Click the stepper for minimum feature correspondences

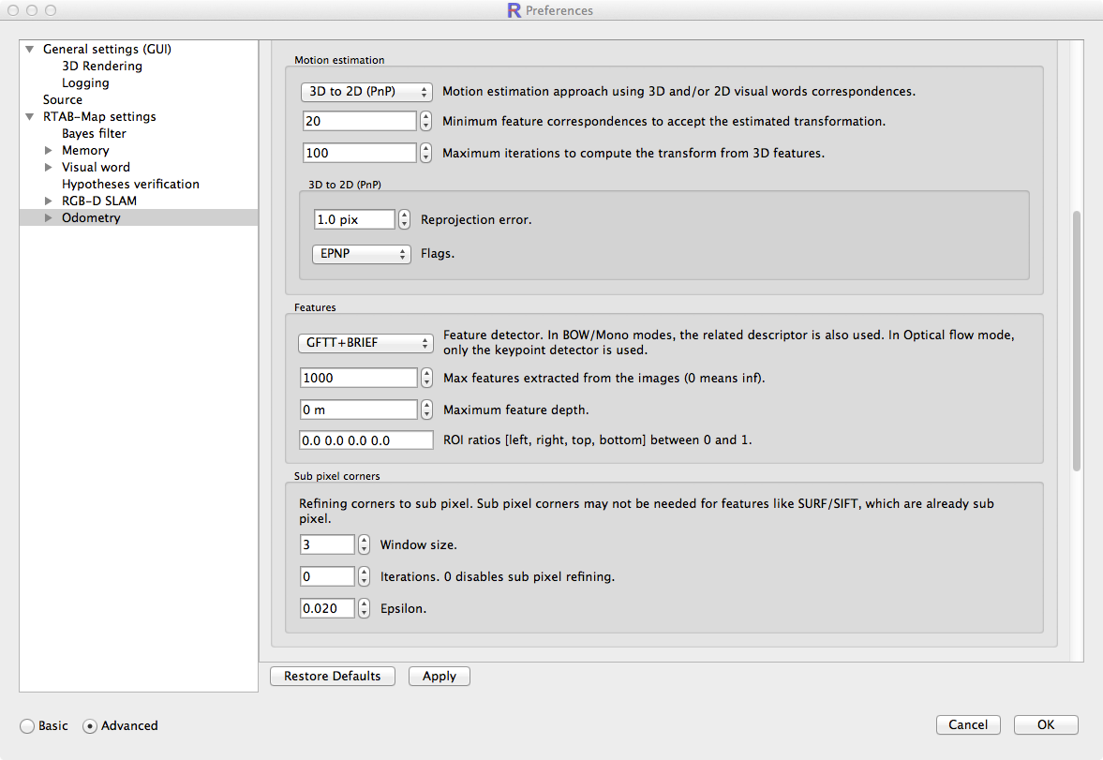coord(425,122)
